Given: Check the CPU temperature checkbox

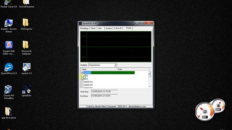Looking at the screenshot, I should point(82,76).
